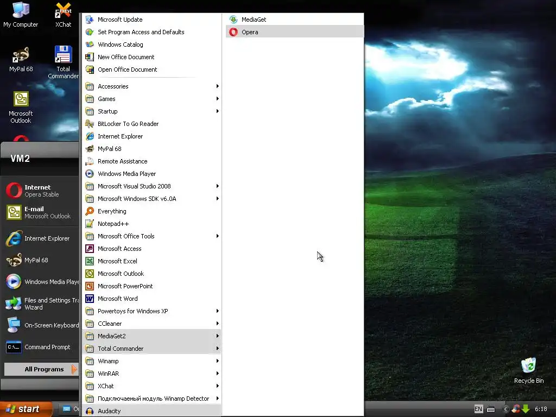
Task: Select MyPal 68 desktop shortcut
Action: (21, 60)
